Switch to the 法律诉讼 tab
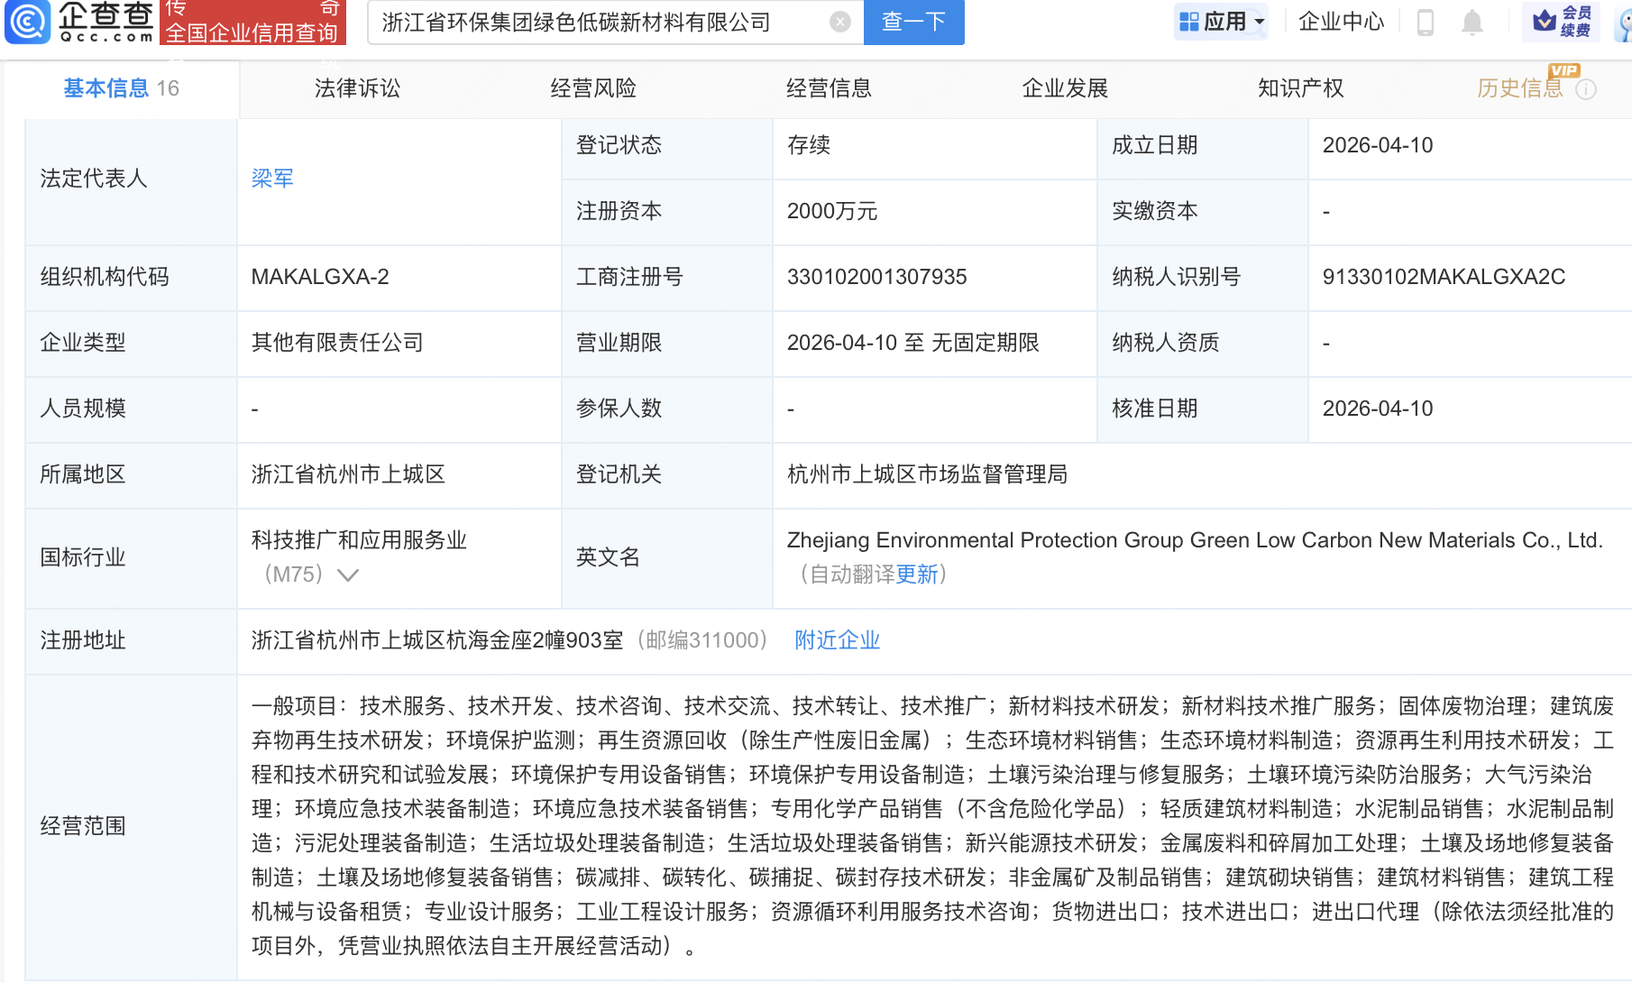This screenshot has height=983, width=1632. pos(356,88)
